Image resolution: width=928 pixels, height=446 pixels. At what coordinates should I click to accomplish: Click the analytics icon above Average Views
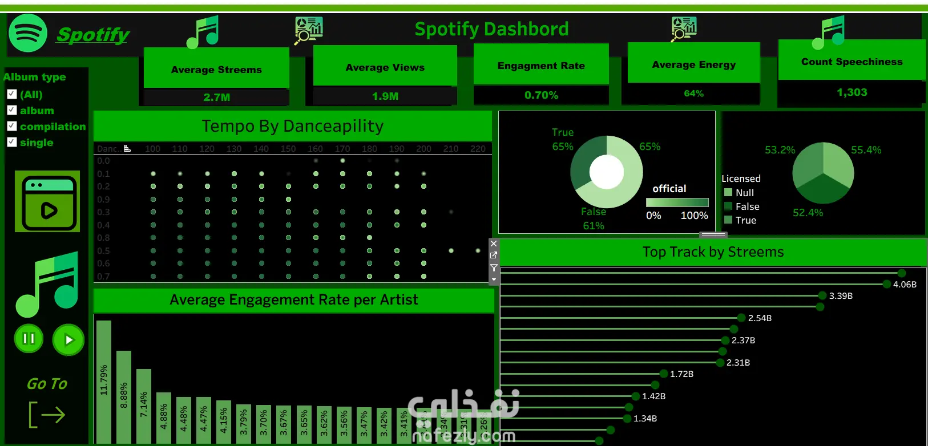coord(309,30)
